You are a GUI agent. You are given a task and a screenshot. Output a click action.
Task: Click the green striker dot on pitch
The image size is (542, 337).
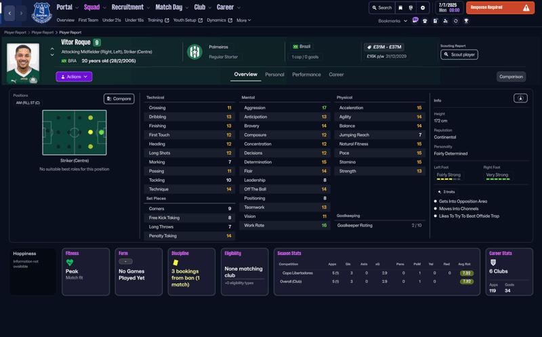101,132
